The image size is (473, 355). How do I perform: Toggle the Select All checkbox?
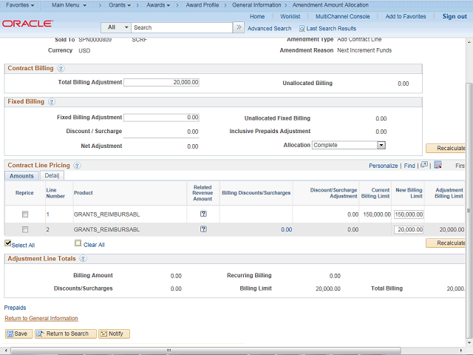point(8,243)
